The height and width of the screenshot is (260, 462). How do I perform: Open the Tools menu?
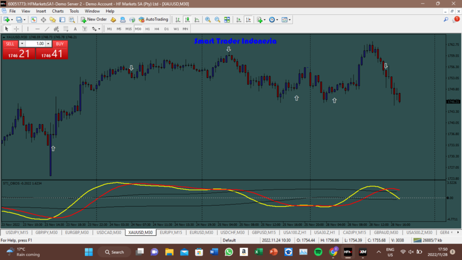74,11
